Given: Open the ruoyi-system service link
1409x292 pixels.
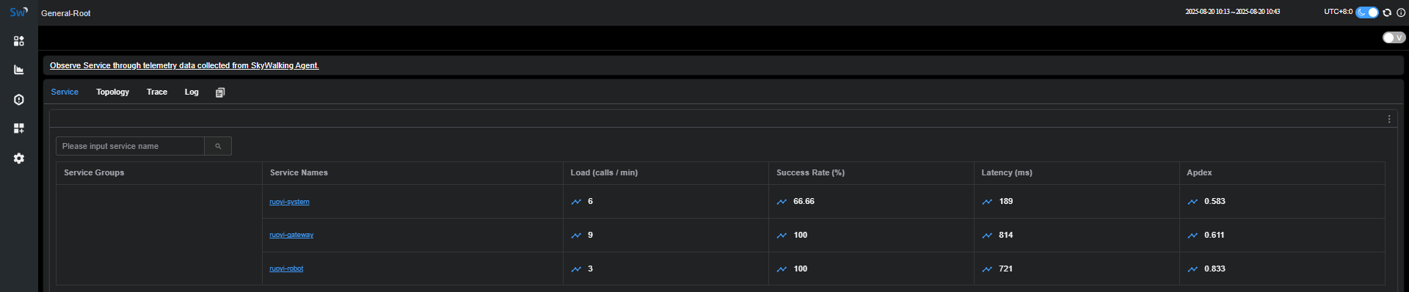Looking at the screenshot, I should [289, 202].
